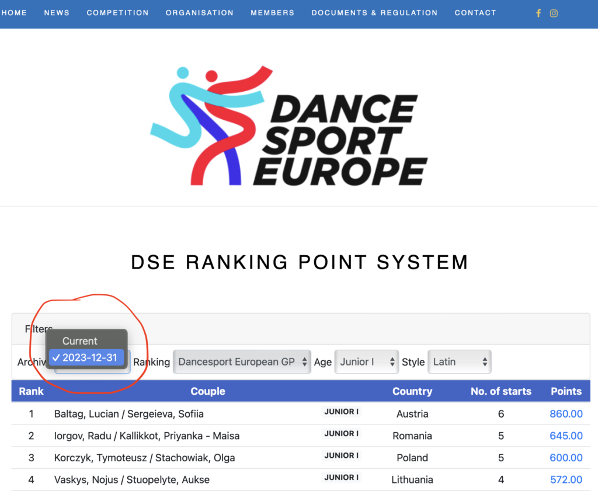Select couple Vaskys, Nojus / Stuopelyte, Aukse

click(x=132, y=479)
